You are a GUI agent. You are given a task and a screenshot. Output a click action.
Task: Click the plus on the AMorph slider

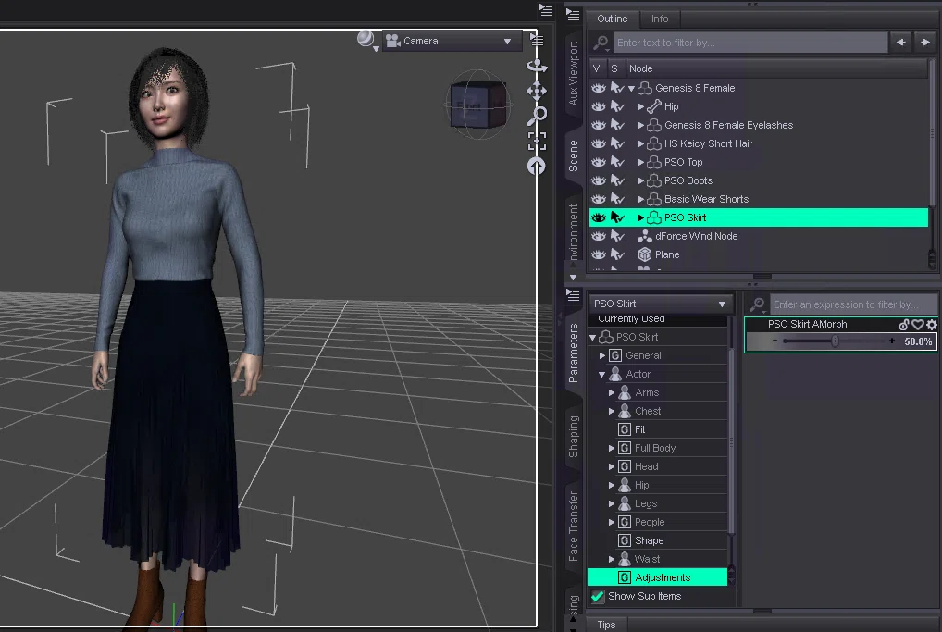[x=891, y=341]
